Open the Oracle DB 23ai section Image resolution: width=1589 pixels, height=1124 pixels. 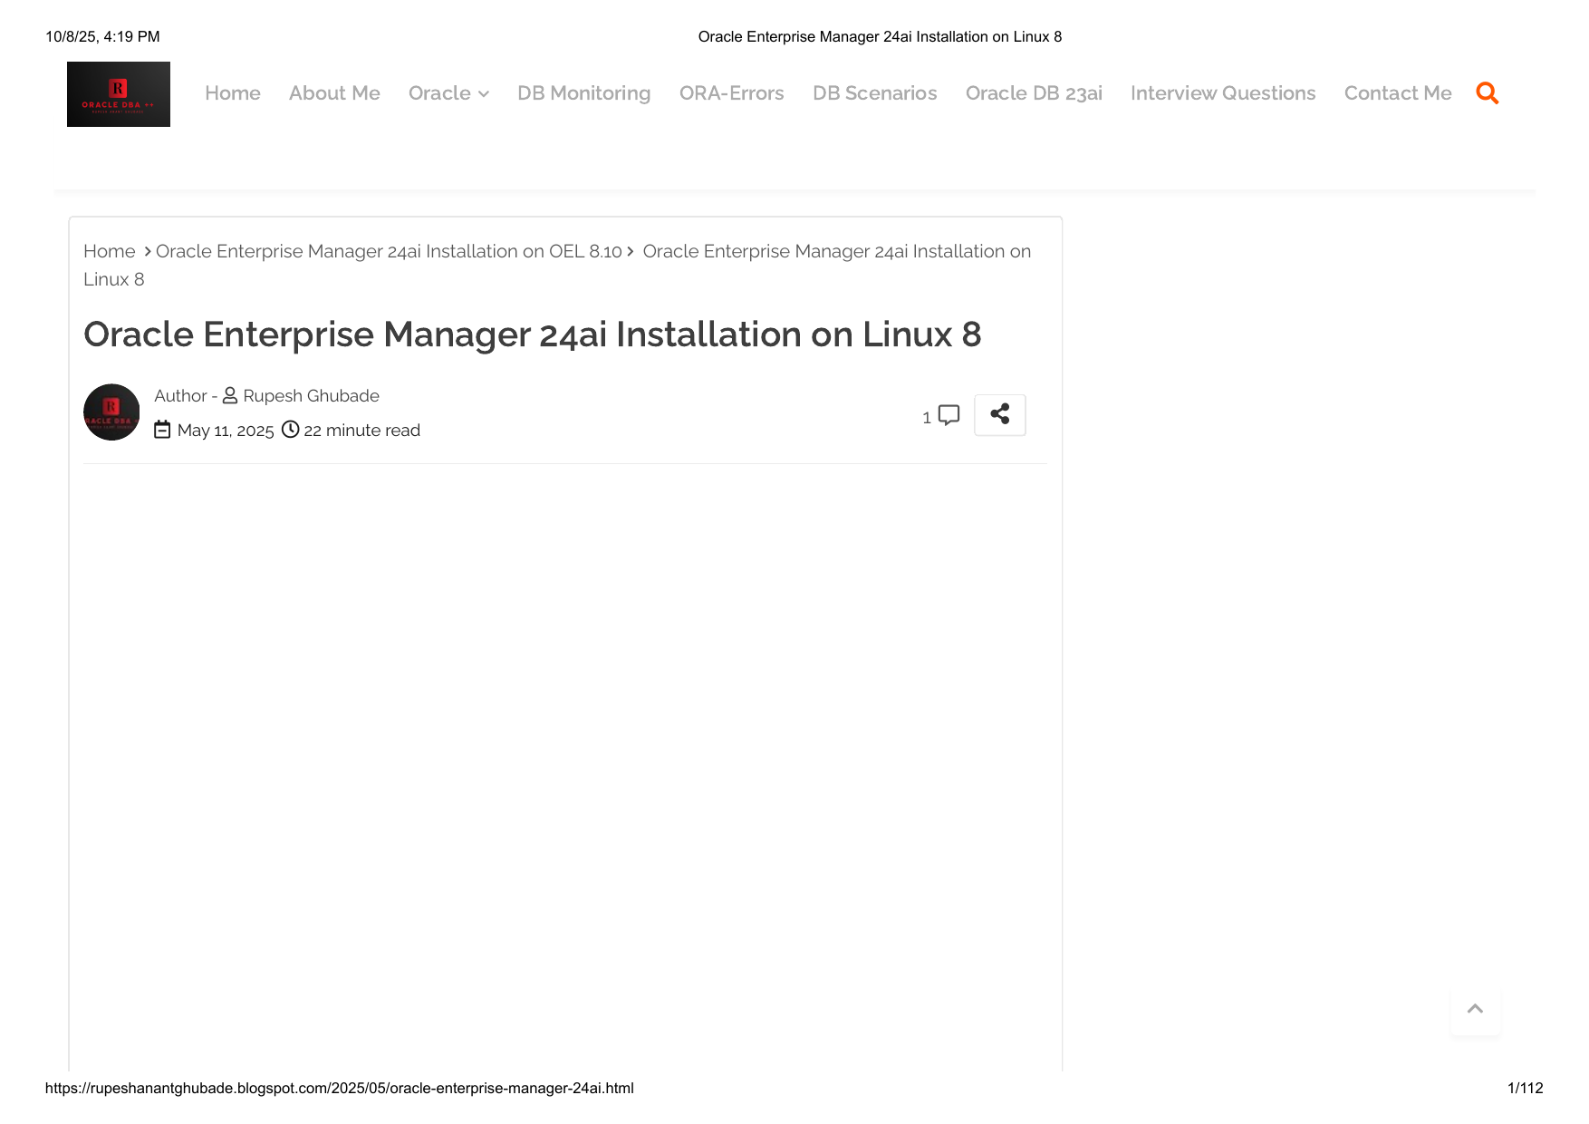(x=1034, y=93)
